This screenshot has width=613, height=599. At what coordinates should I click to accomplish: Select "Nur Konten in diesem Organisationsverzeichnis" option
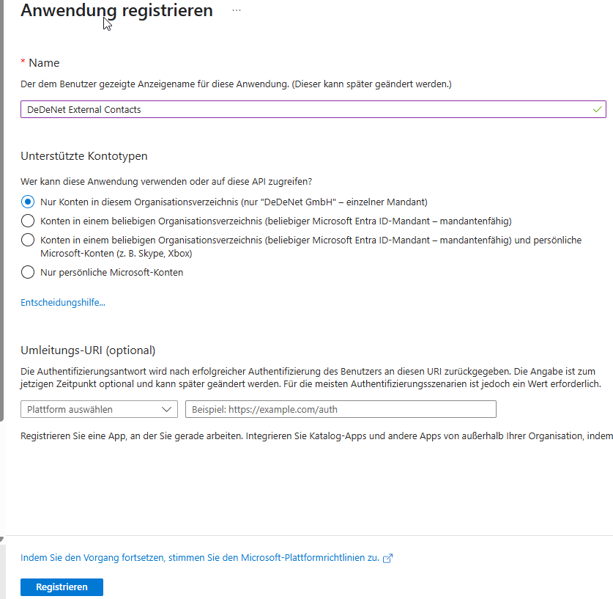pos(27,201)
